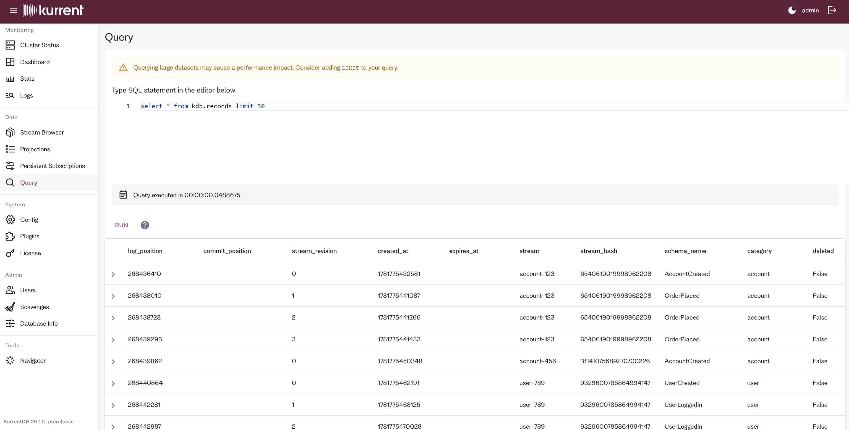Click the Dashboard grid icon
This screenshot has height=430, width=849.
[10, 62]
